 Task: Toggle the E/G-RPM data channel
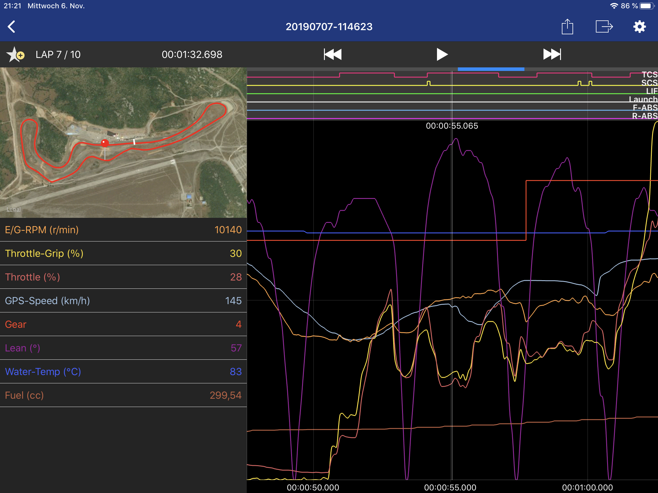[x=123, y=230]
